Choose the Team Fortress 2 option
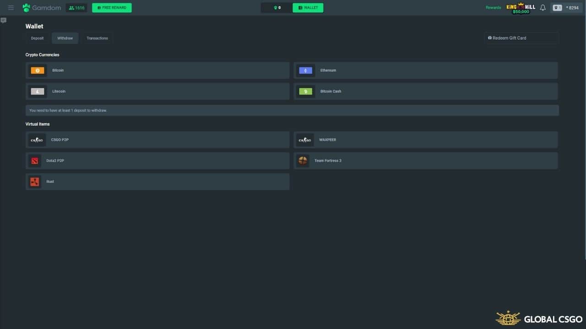The width and height of the screenshot is (586, 329). 426,161
